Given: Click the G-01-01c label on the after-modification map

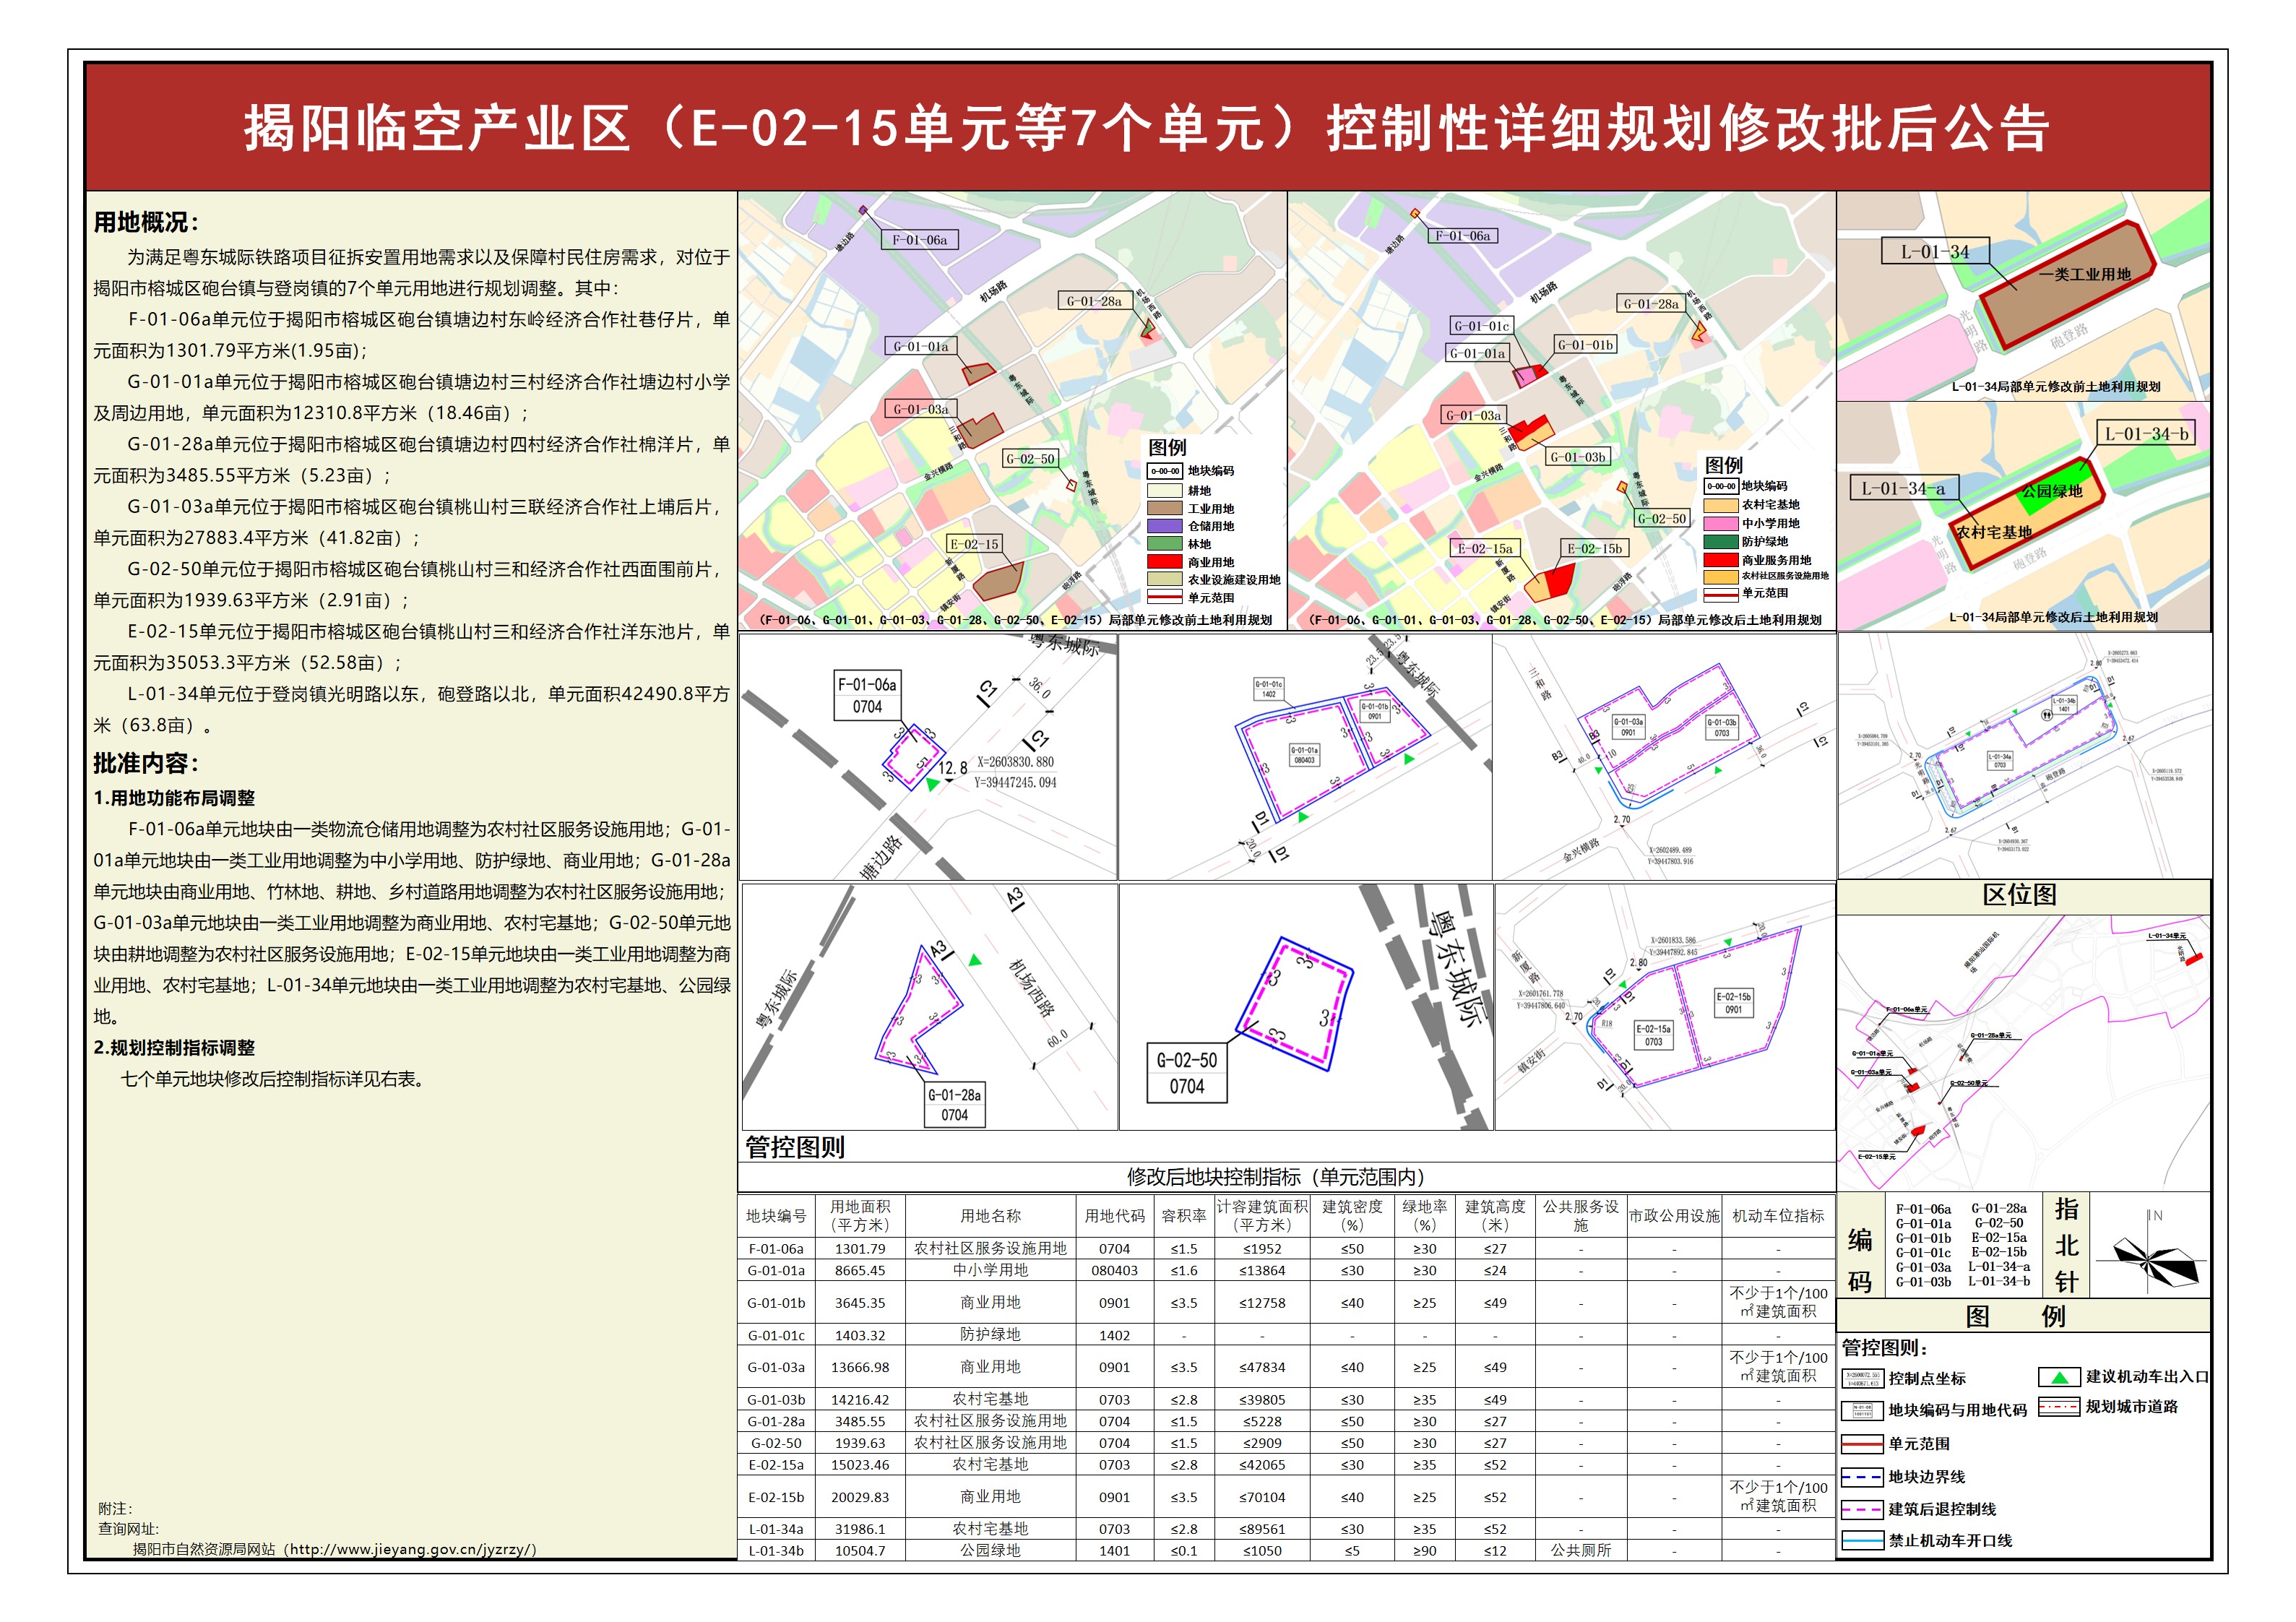Looking at the screenshot, I should tap(1481, 326).
